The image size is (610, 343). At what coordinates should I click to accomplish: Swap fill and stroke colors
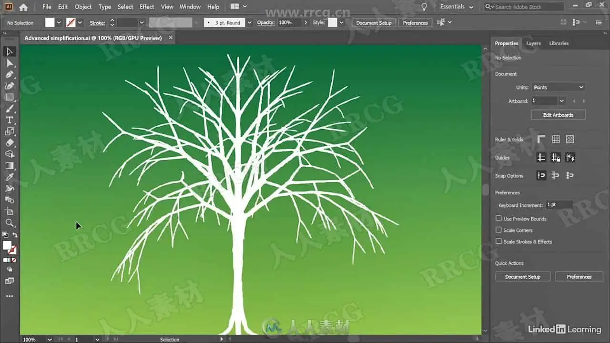[x=15, y=235]
